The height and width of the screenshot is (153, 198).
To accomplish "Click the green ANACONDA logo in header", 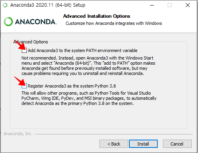I will click(30, 22).
